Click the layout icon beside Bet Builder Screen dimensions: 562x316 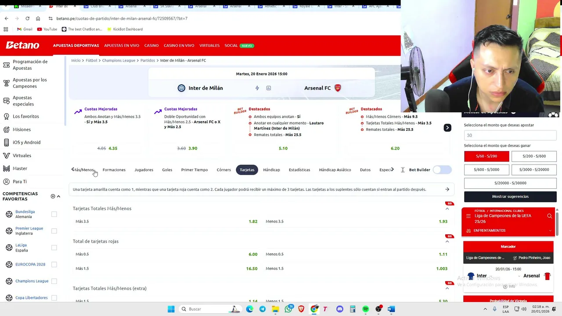(403, 170)
